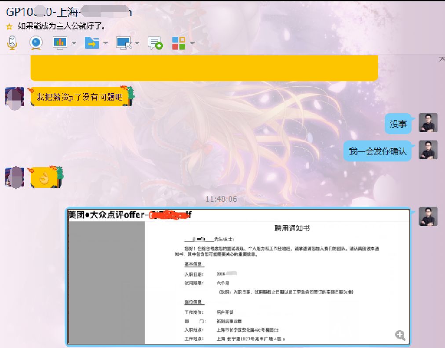Click the 11:48:06 timestamp
This screenshot has height=348, width=445.
click(221, 199)
